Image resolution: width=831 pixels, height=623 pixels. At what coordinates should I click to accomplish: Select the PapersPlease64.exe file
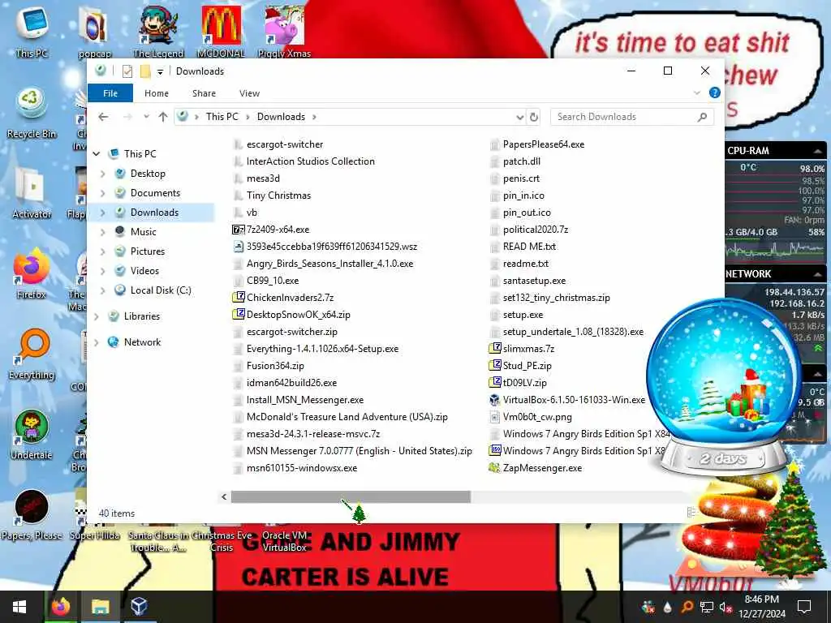click(x=536, y=144)
